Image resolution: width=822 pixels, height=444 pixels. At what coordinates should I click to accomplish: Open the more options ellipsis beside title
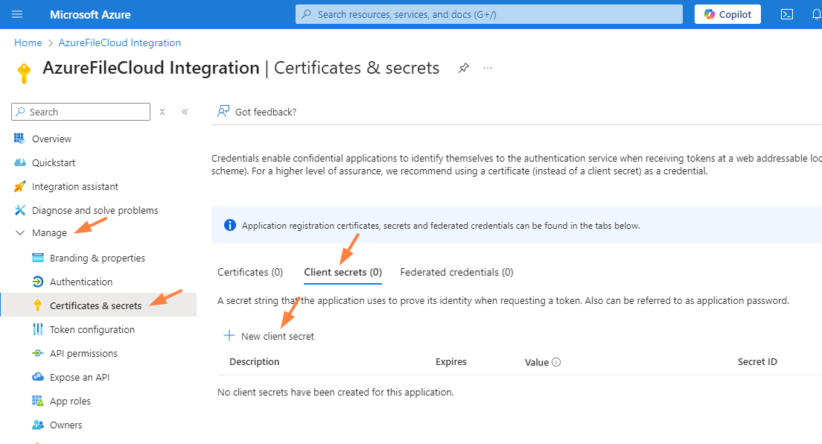click(x=488, y=68)
